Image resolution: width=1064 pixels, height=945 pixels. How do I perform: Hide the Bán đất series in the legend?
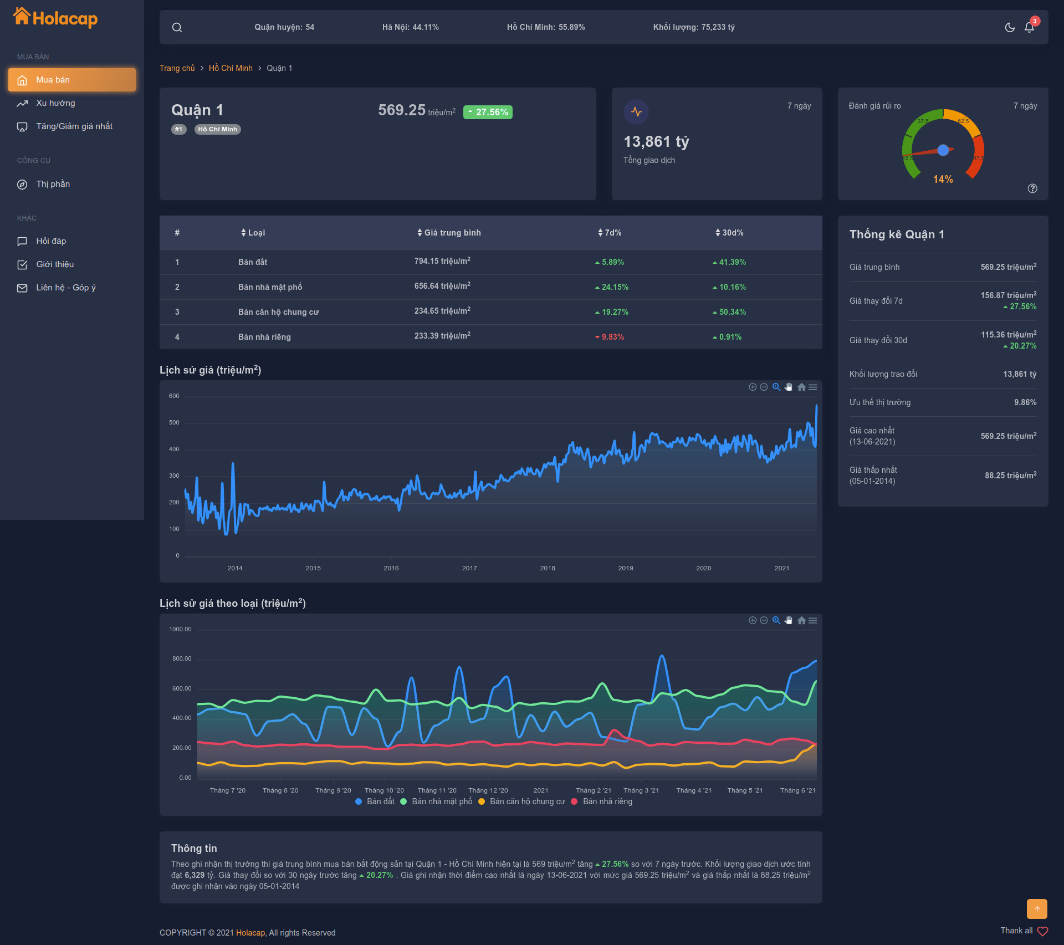[375, 801]
